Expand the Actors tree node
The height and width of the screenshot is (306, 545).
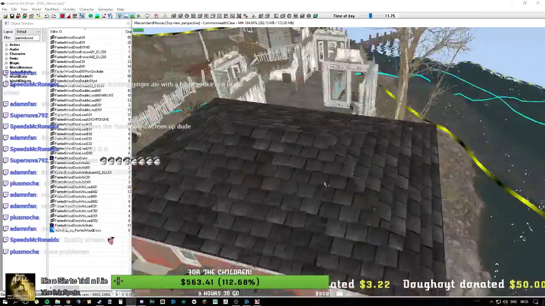pos(6,45)
